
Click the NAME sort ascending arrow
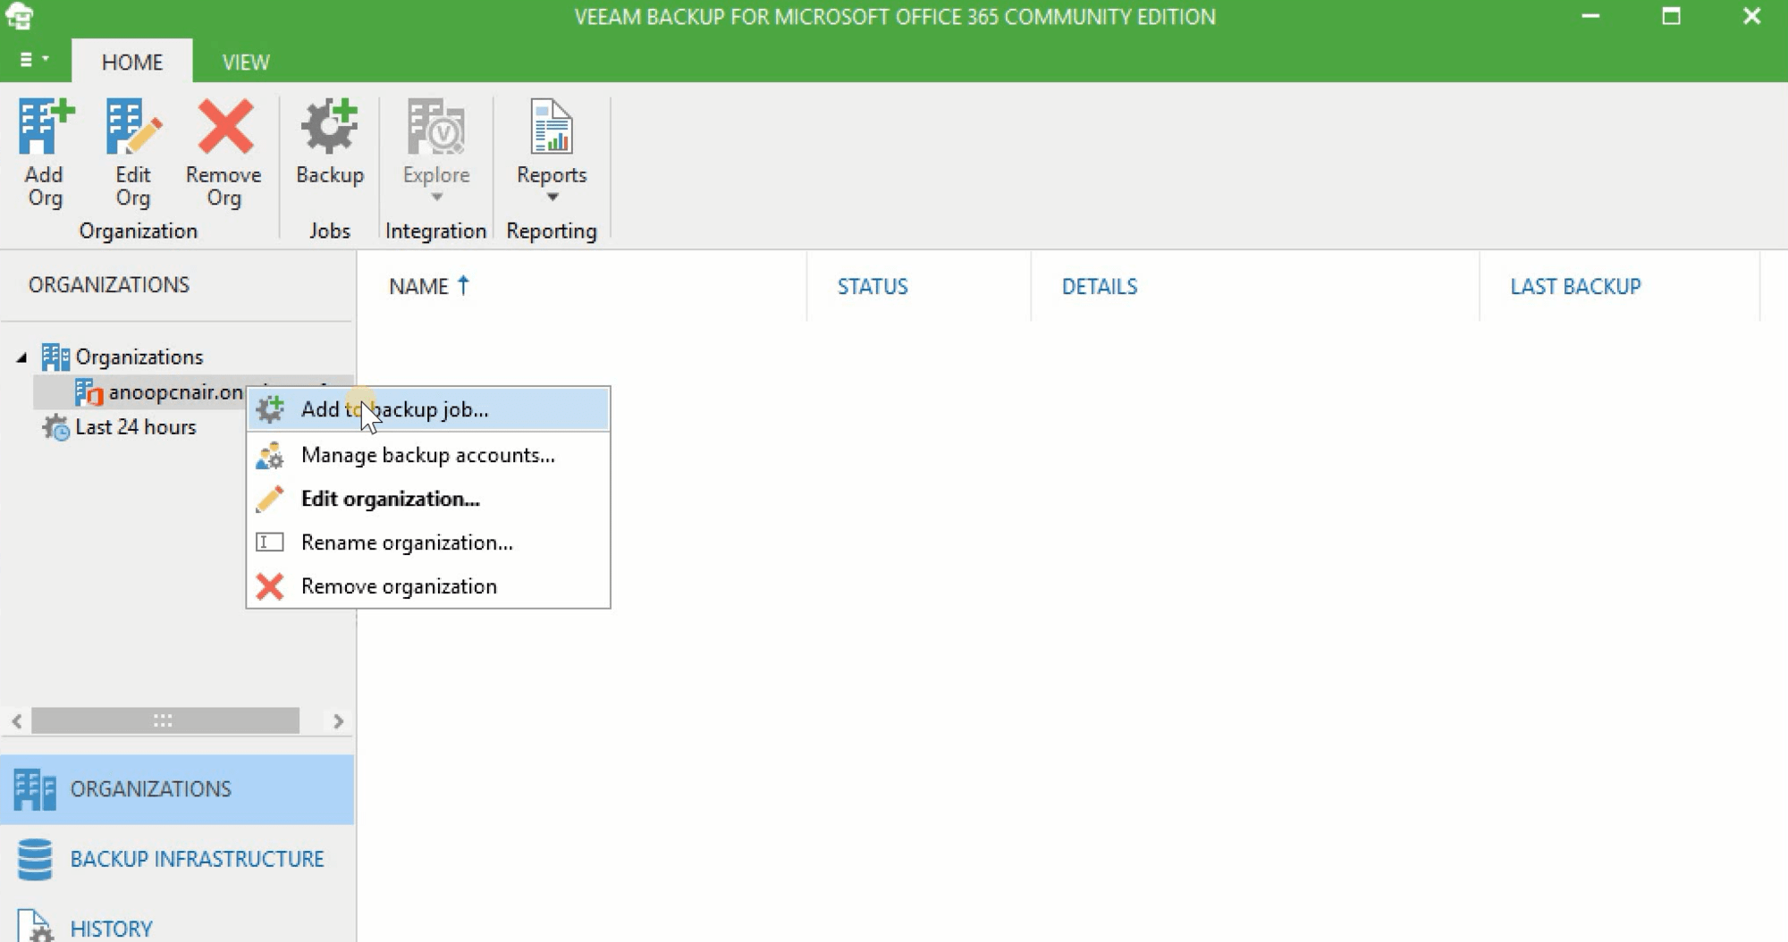(463, 285)
